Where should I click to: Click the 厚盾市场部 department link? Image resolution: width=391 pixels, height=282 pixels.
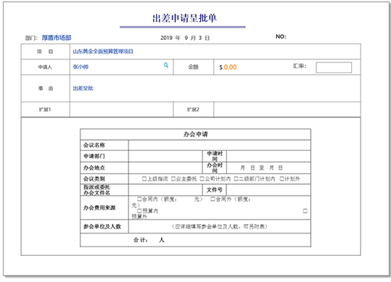click(57, 38)
